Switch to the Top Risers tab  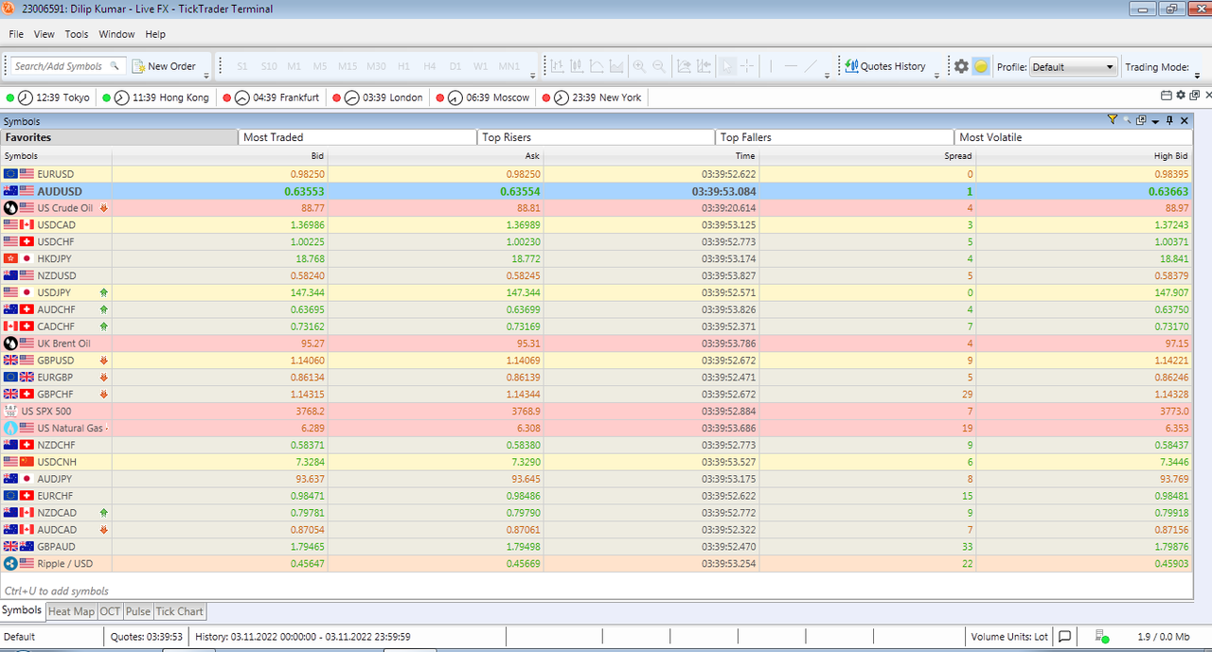pyautogui.click(x=597, y=137)
